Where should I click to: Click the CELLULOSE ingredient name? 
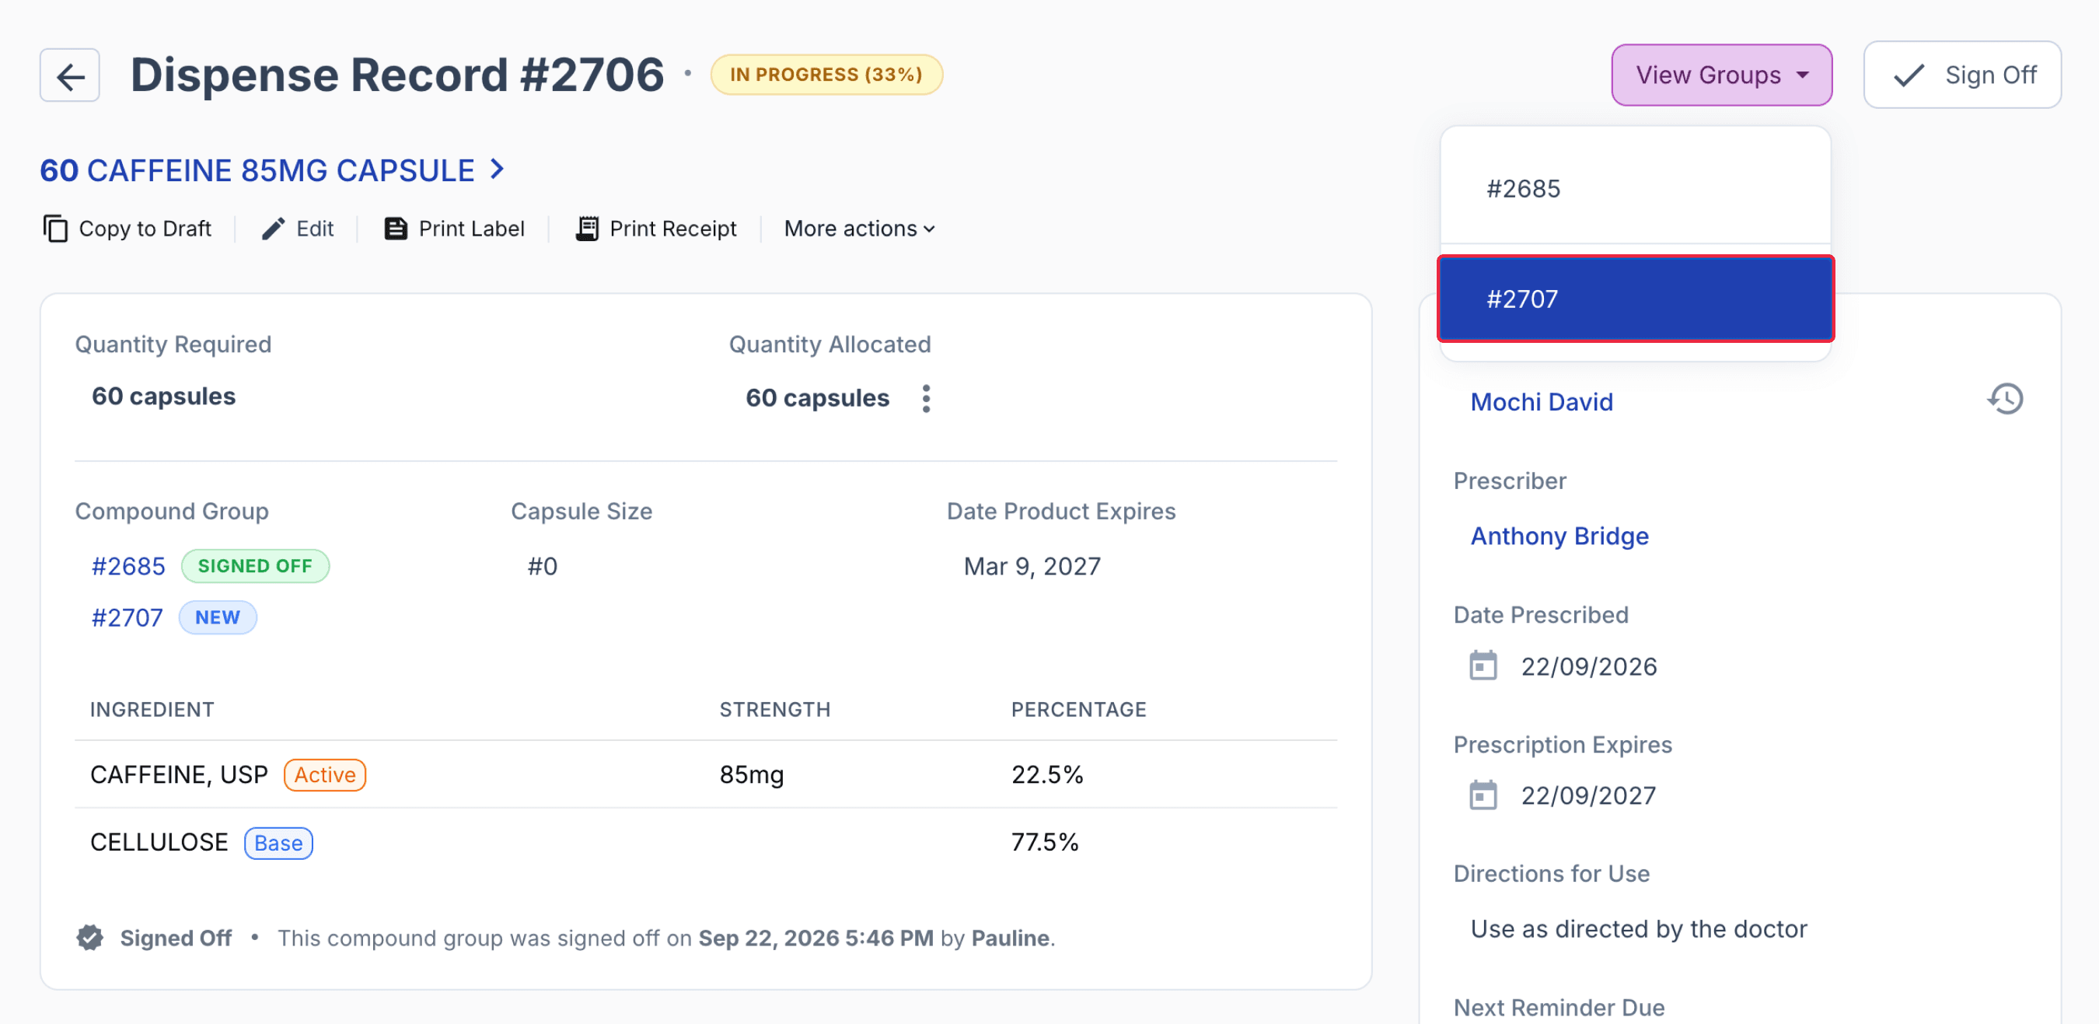(x=159, y=842)
